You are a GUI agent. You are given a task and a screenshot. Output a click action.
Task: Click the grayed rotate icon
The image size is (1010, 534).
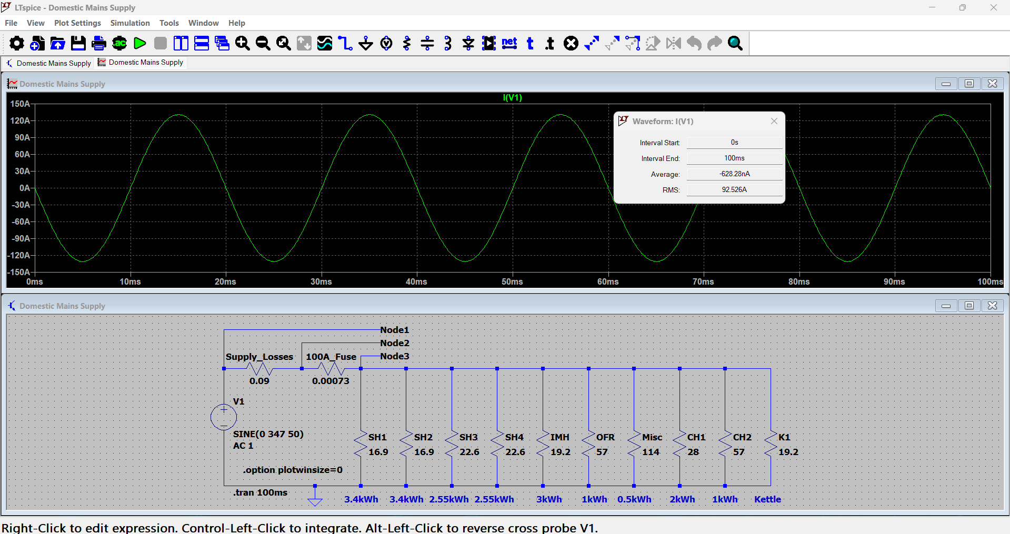pos(653,43)
